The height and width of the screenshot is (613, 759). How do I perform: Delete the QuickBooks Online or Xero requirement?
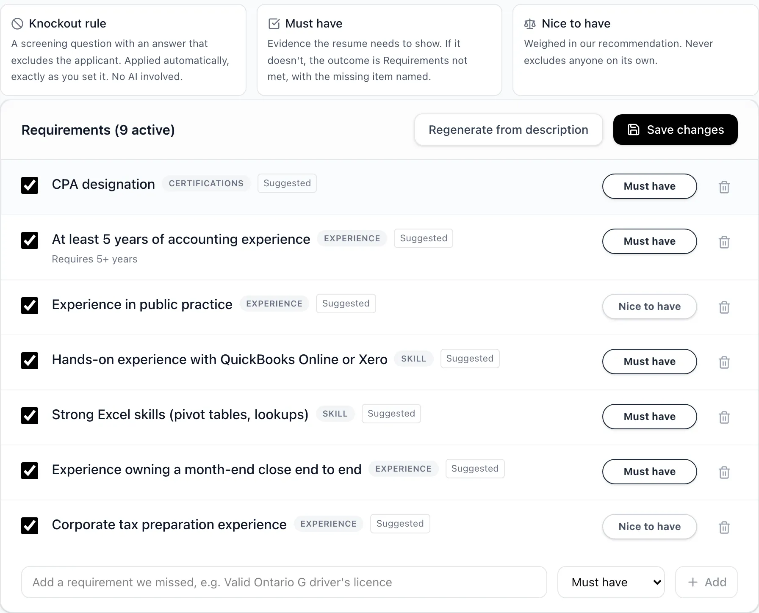(x=724, y=362)
